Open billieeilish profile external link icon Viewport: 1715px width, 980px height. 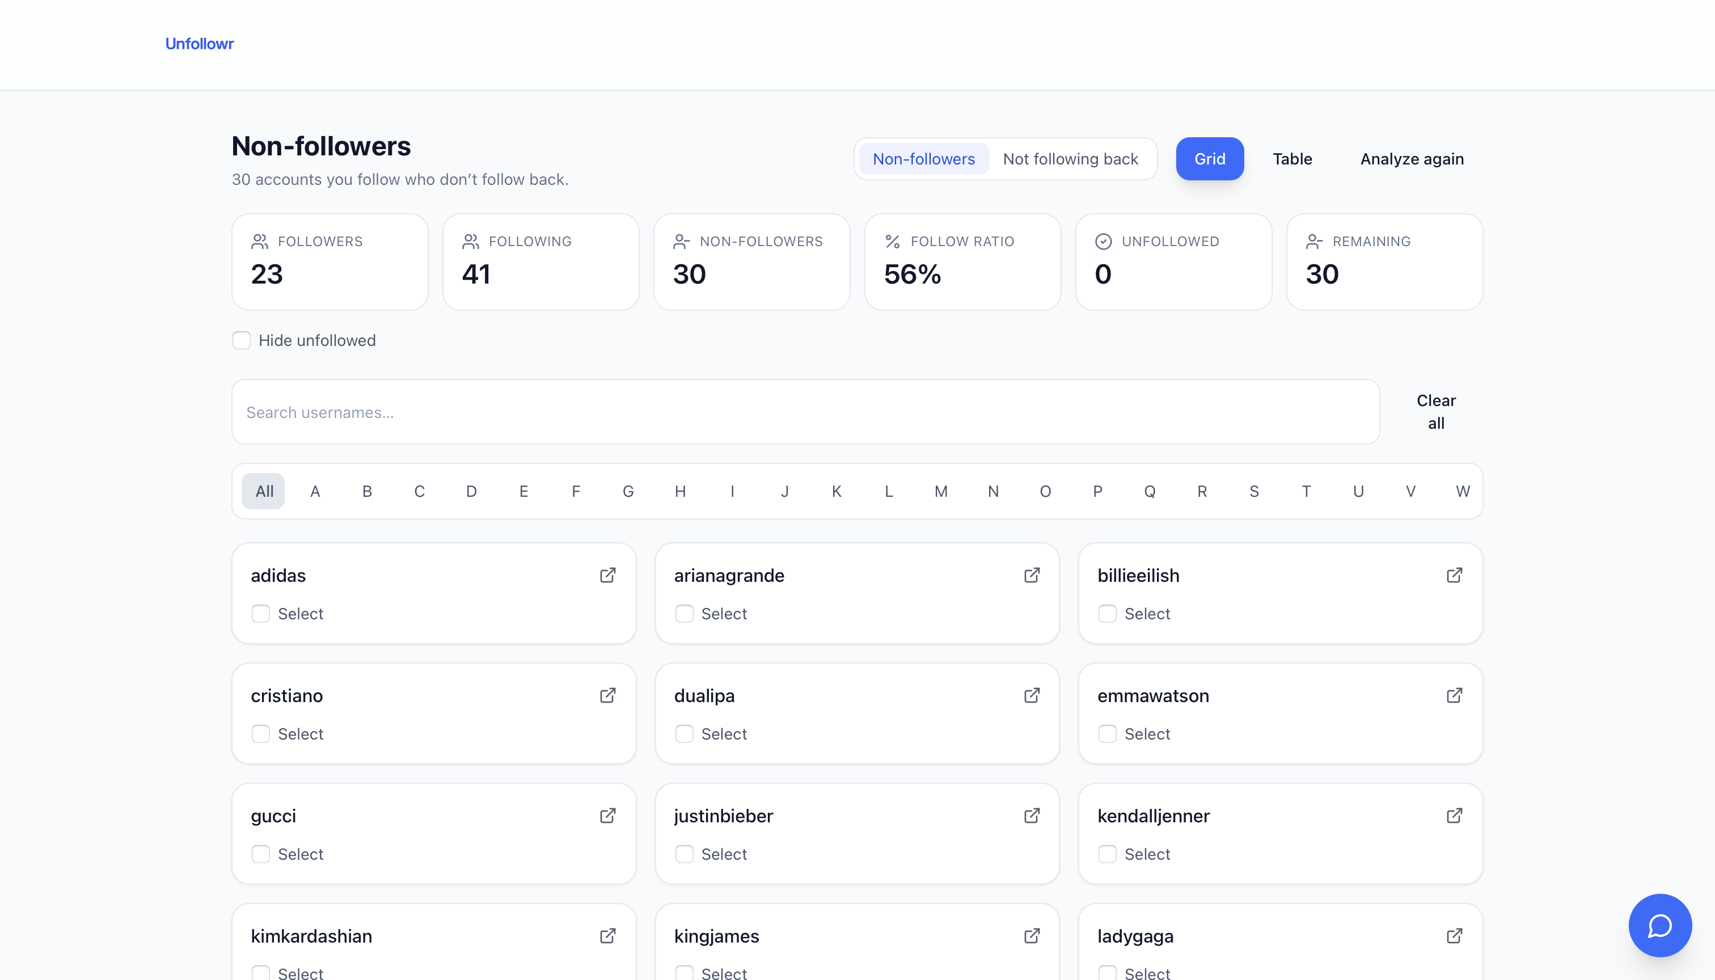pos(1455,576)
